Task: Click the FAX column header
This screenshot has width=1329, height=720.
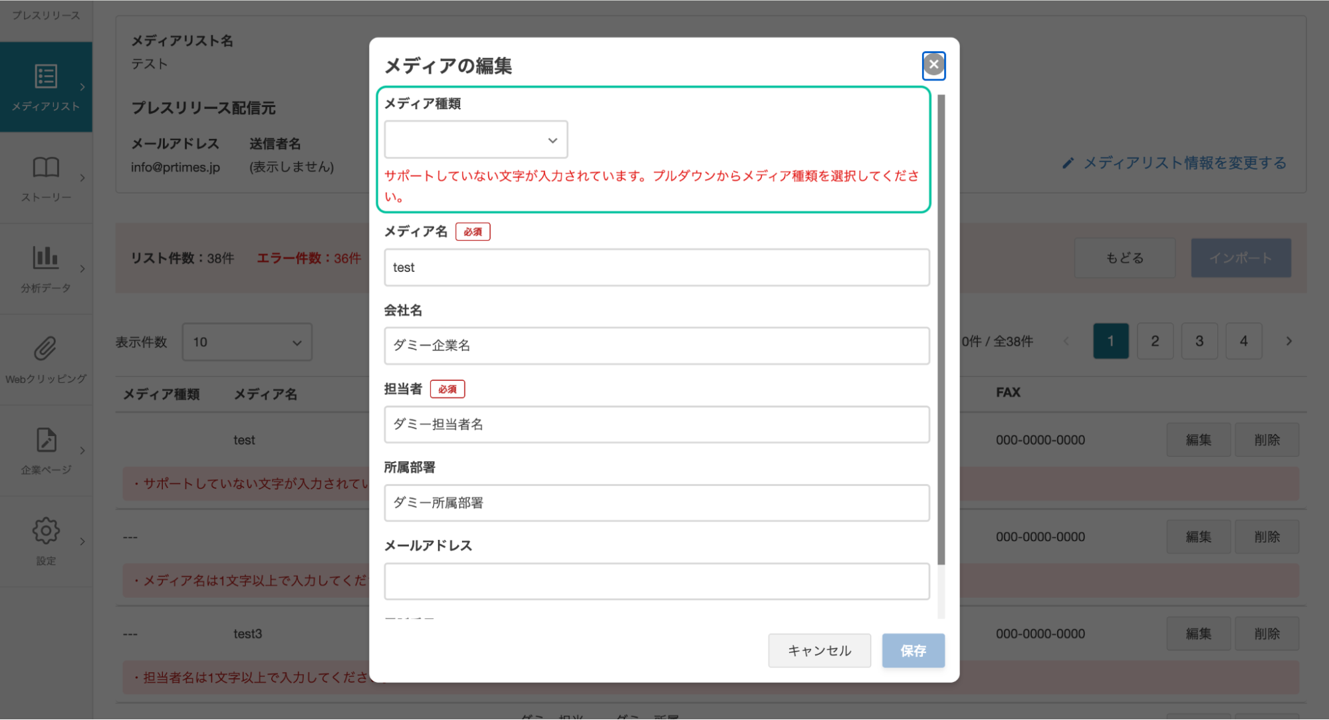Action: point(1008,392)
